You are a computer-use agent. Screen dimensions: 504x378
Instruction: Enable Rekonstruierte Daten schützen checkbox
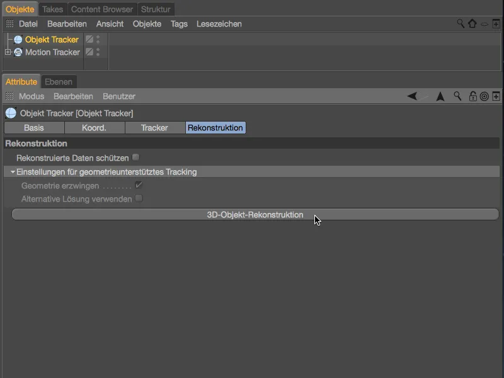[x=135, y=157]
